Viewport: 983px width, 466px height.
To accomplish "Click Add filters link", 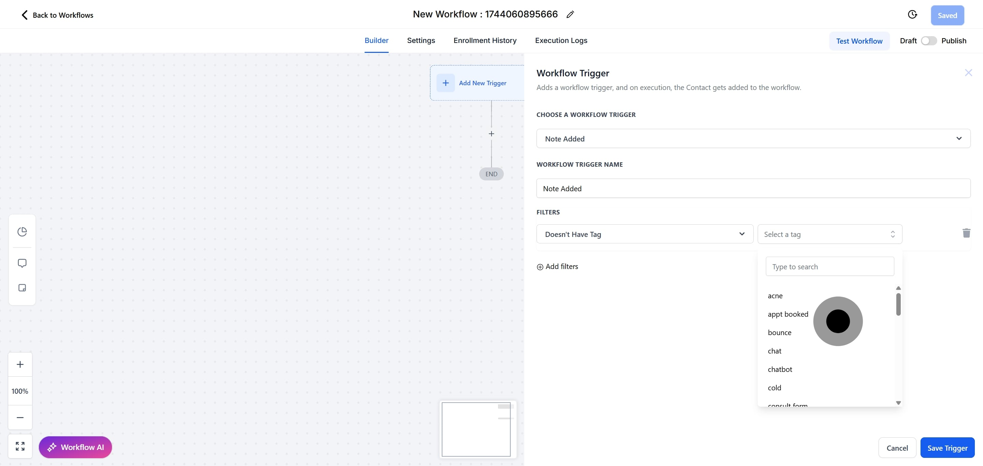I will pyautogui.click(x=557, y=267).
